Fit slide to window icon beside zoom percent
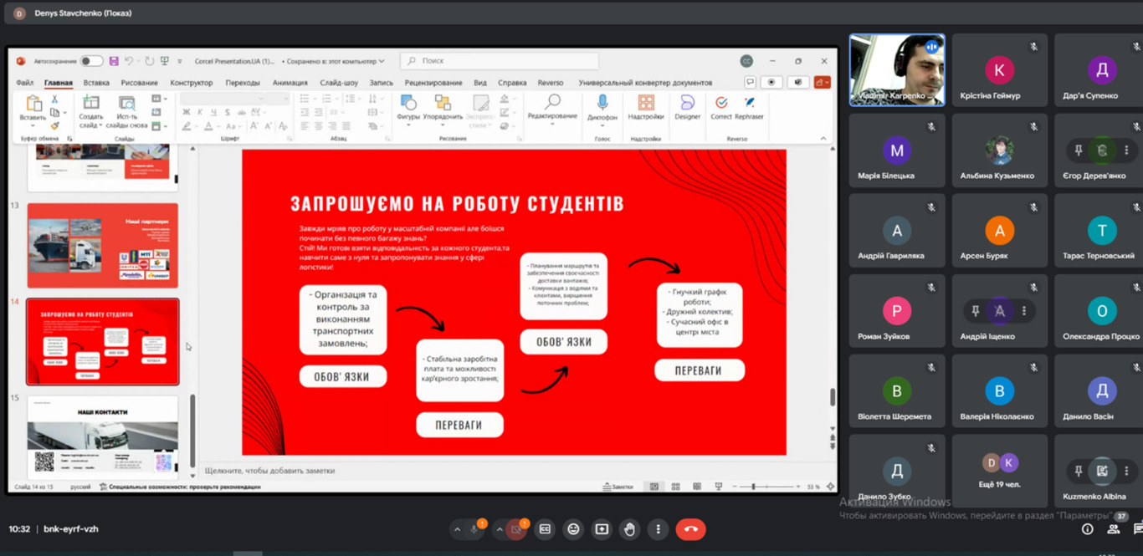The image size is (1143, 556). (830, 487)
